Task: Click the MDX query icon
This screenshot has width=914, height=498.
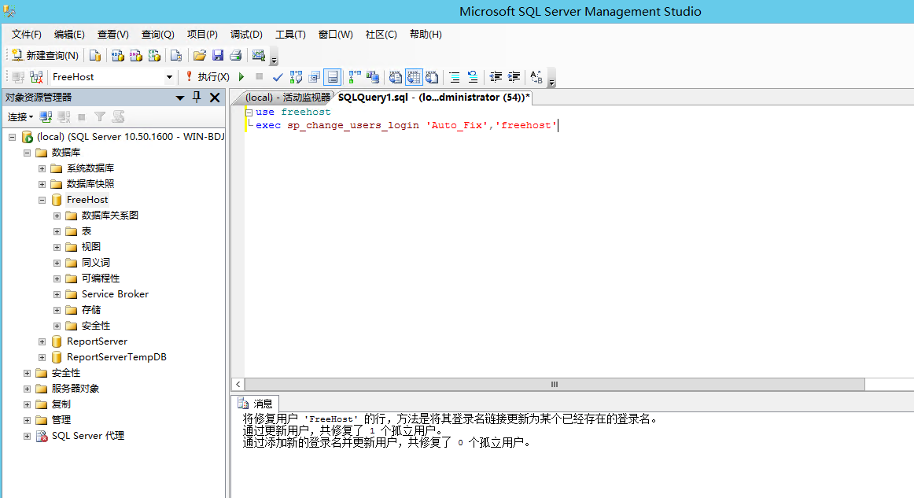Action: coord(118,55)
